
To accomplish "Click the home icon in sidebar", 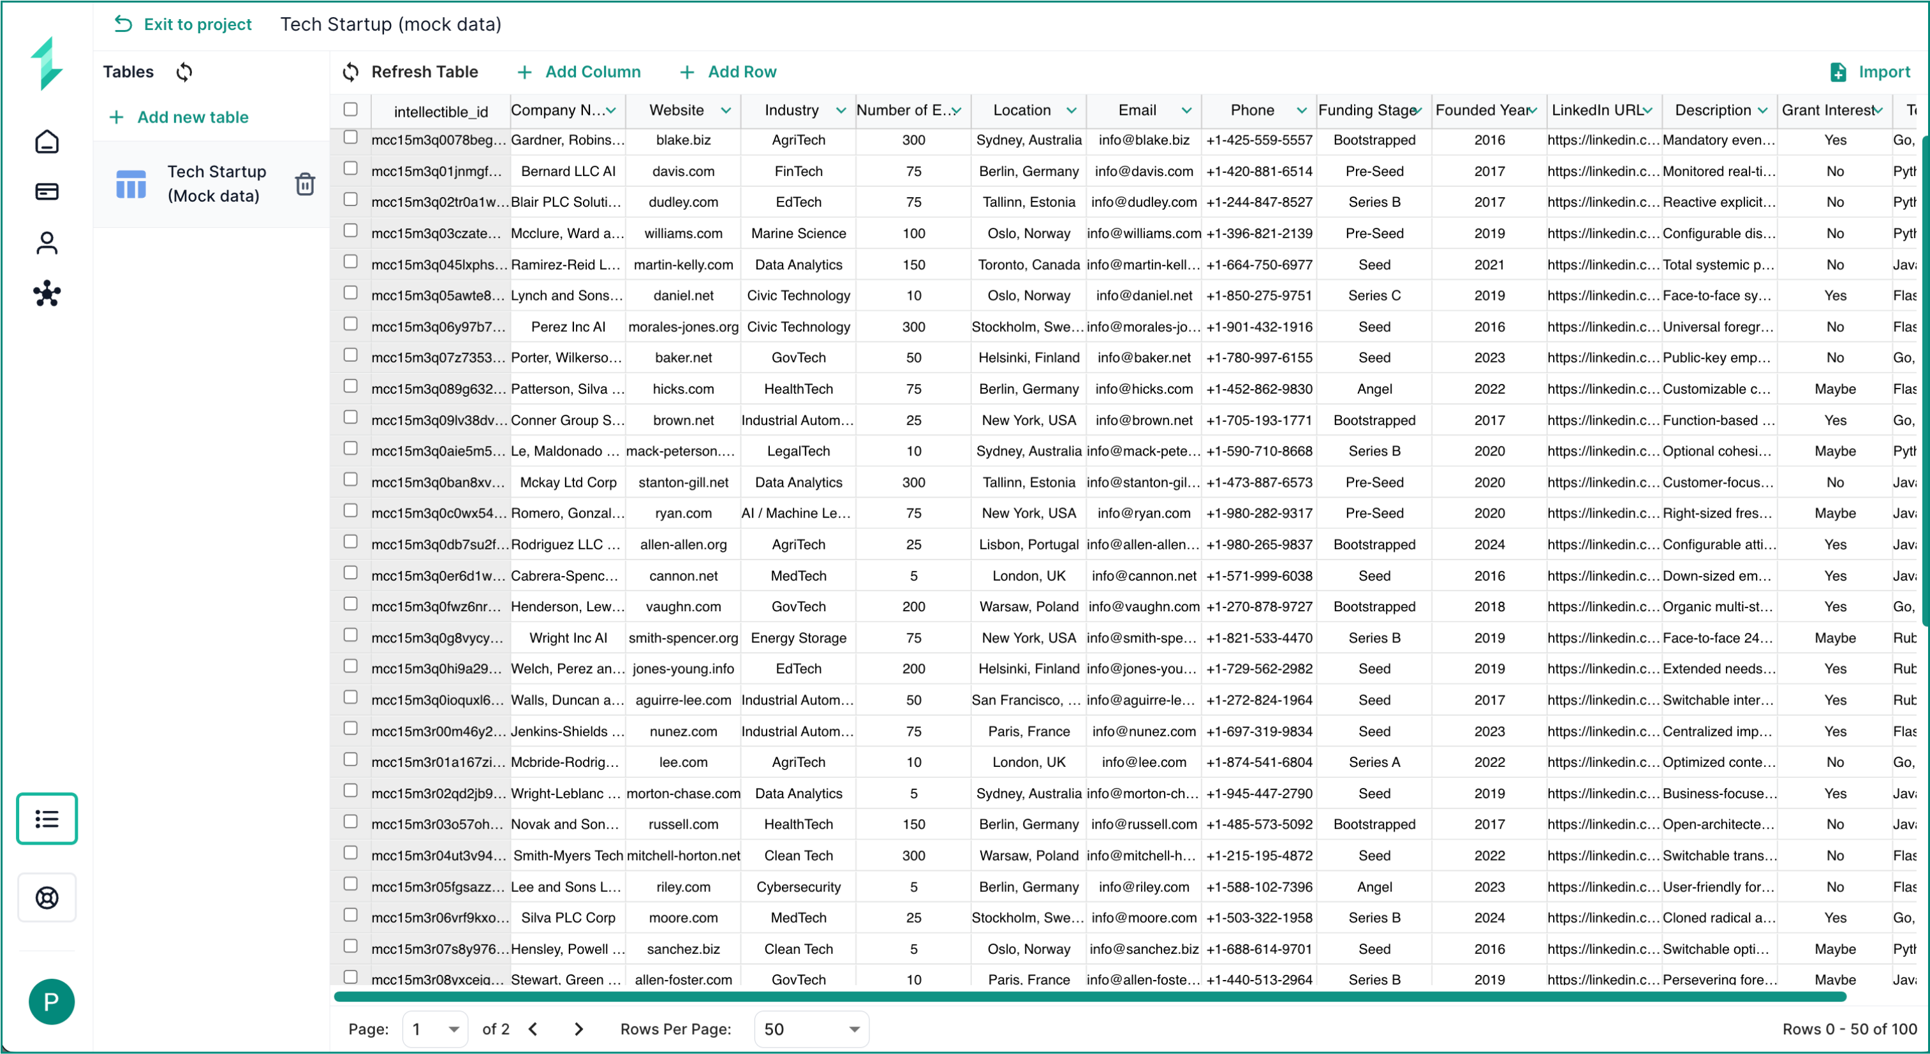I will click(x=47, y=142).
